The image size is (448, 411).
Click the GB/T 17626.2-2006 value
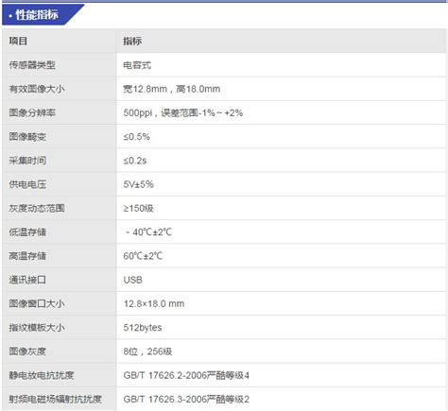tap(186, 375)
